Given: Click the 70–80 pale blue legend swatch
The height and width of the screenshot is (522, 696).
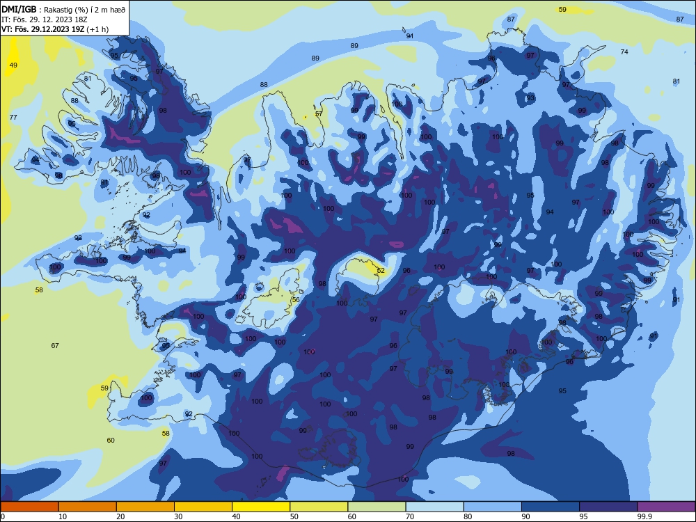Looking at the screenshot, I should click(434, 507).
